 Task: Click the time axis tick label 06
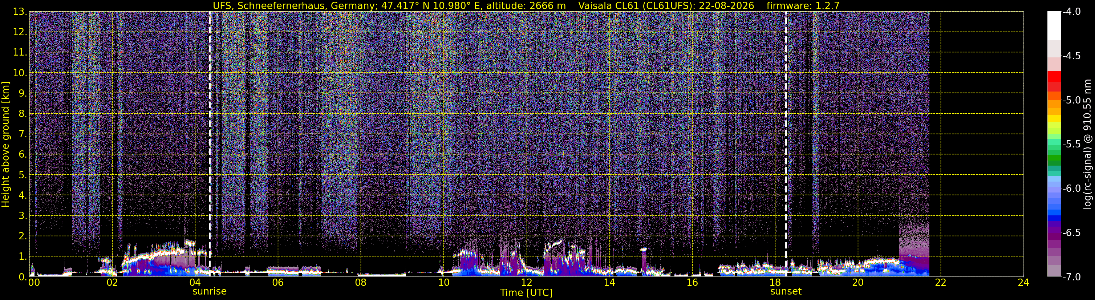(x=278, y=283)
